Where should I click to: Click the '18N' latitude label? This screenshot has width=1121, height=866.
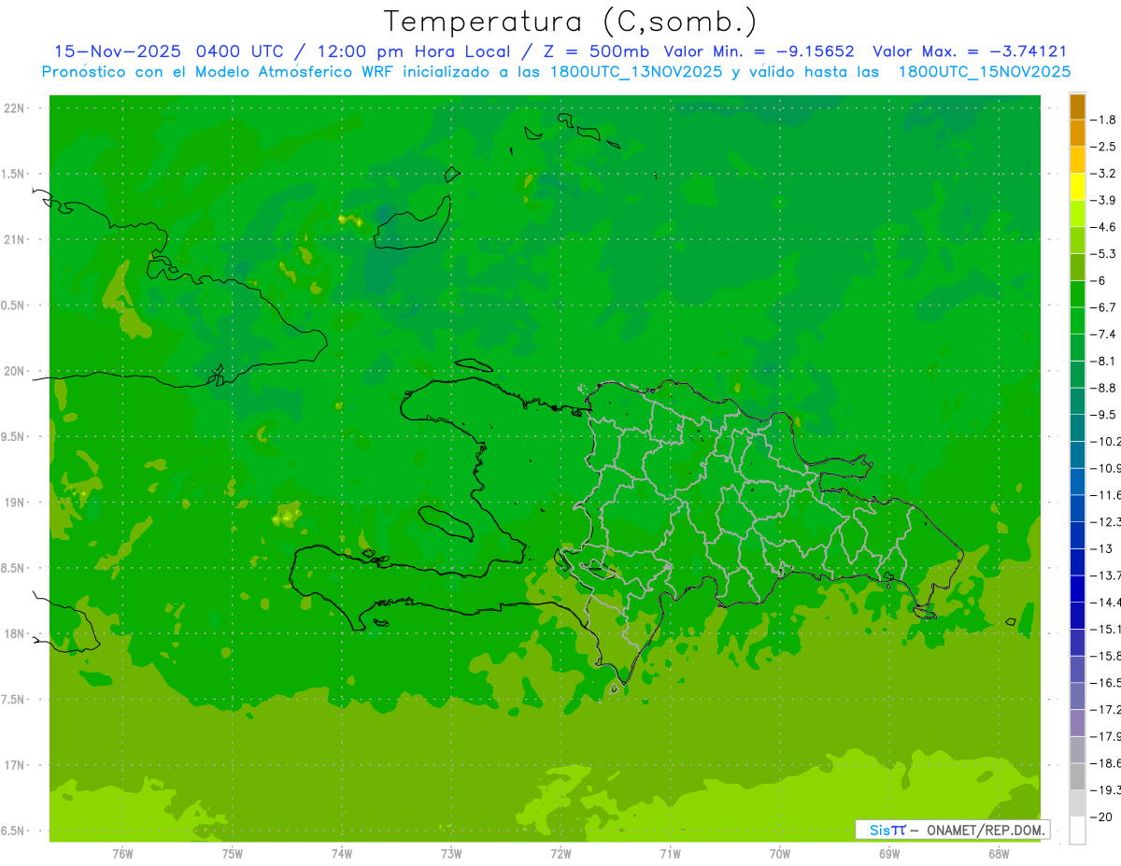(13, 633)
